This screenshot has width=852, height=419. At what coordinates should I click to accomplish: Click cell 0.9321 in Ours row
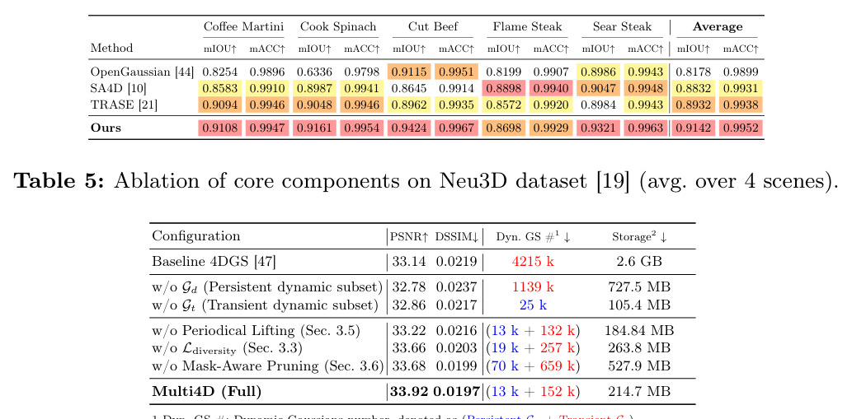coord(598,128)
